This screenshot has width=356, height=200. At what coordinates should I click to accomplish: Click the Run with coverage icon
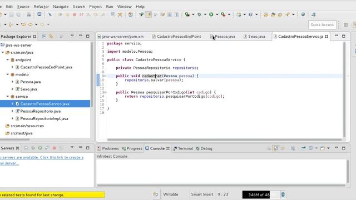(187, 14)
